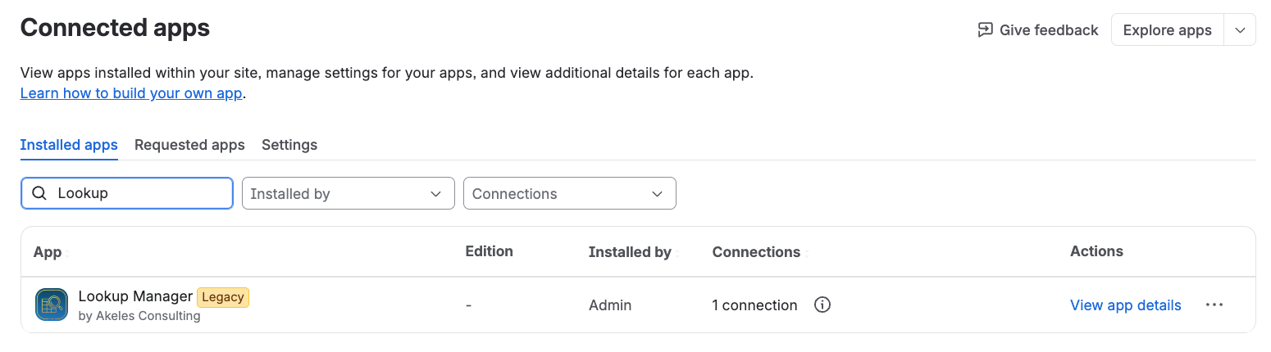The height and width of the screenshot is (352, 1271).
Task: Click the connection info icon
Action: pyautogui.click(x=822, y=305)
